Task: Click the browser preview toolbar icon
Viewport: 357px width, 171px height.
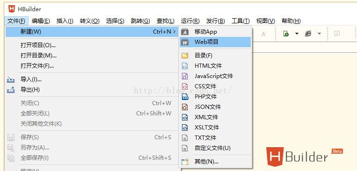Action: pyautogui.click(x=308, y=34)
